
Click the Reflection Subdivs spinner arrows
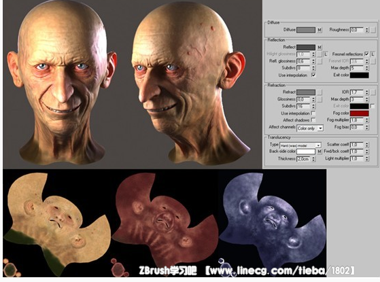pyautogui.click(x=313, y=68)
